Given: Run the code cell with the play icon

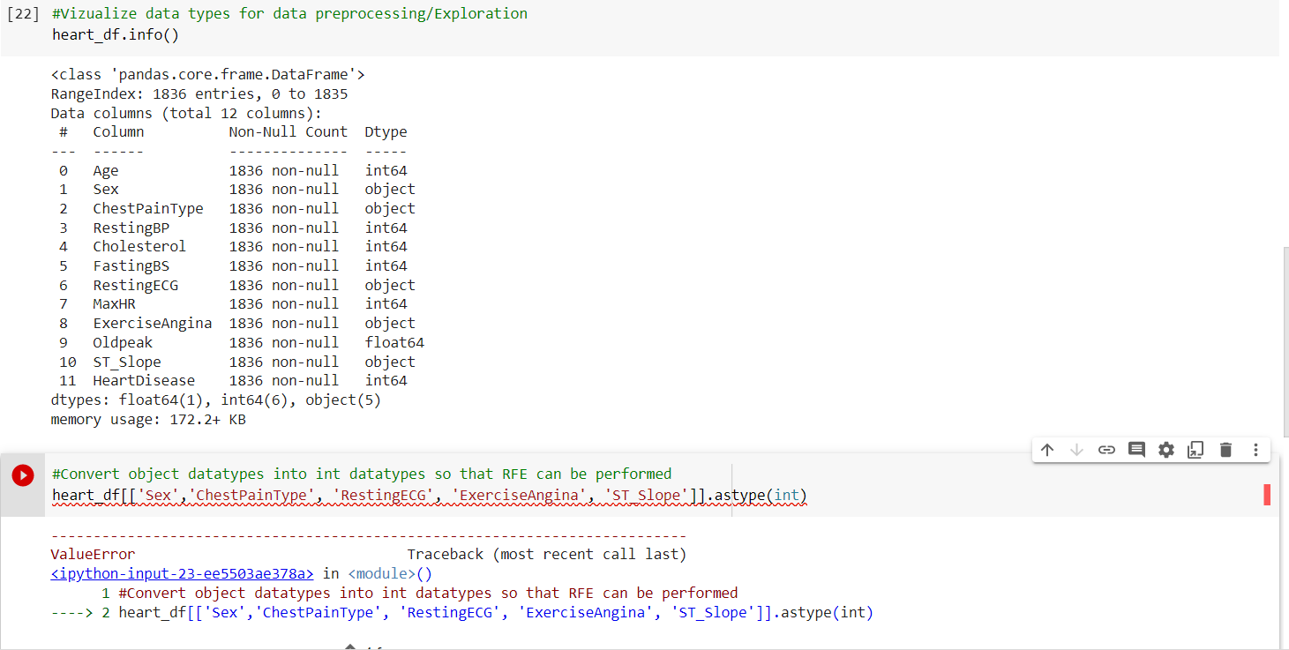Looking at the screenshot, I should [x=21, y=474].
